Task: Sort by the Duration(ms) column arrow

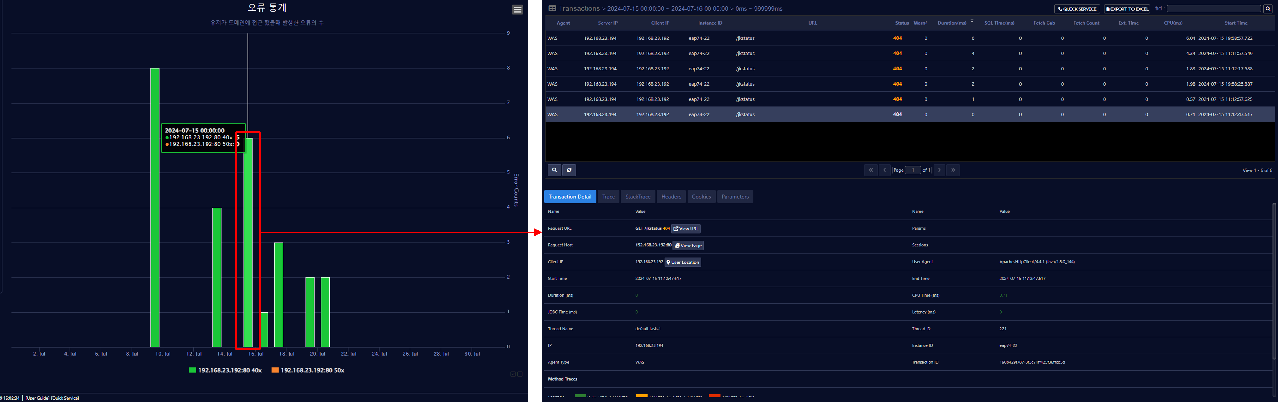Action: 971,21
